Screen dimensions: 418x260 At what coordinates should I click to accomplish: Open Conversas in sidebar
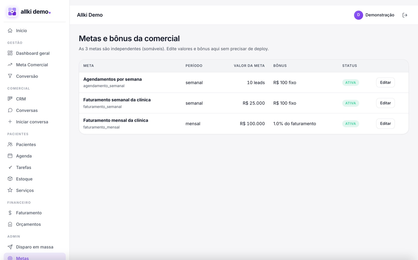pyautogui.click(x=35, y=110)
